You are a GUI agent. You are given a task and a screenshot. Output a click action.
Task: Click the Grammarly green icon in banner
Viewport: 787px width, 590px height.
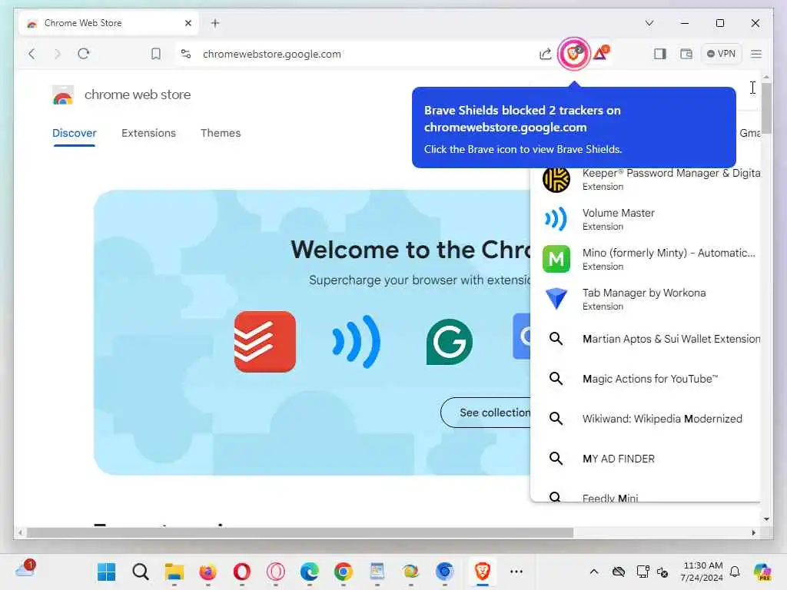(449, 342)
